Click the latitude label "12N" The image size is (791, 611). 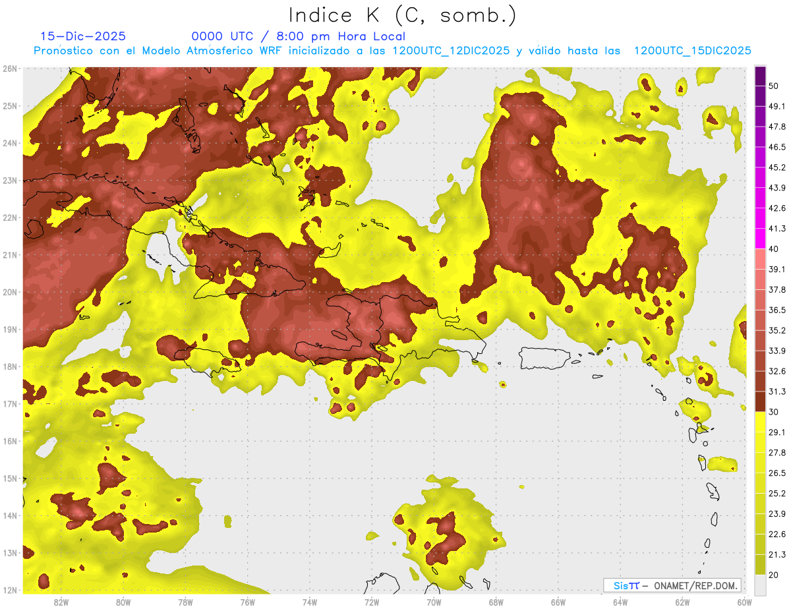tap(10, 590)
